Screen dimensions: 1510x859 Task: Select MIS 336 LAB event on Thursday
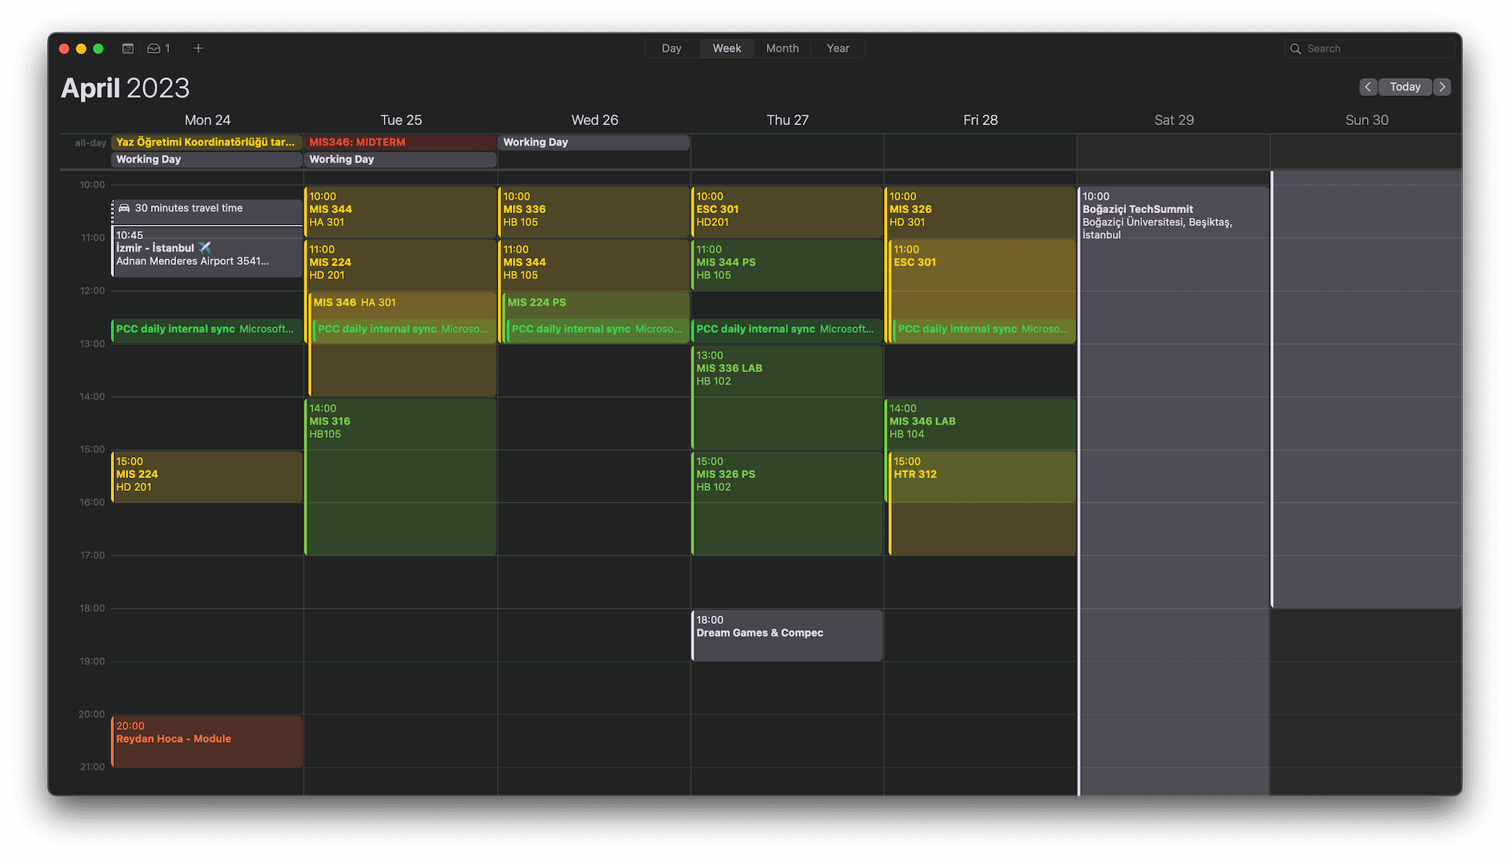tap(787, 397)
